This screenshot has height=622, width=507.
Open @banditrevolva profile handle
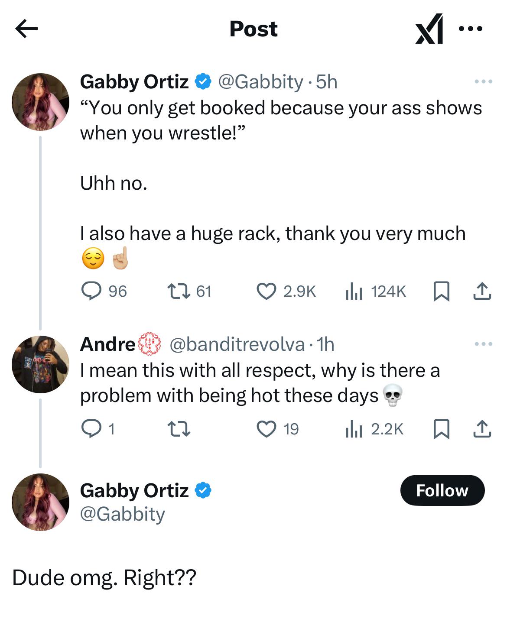tap(237, 344)
